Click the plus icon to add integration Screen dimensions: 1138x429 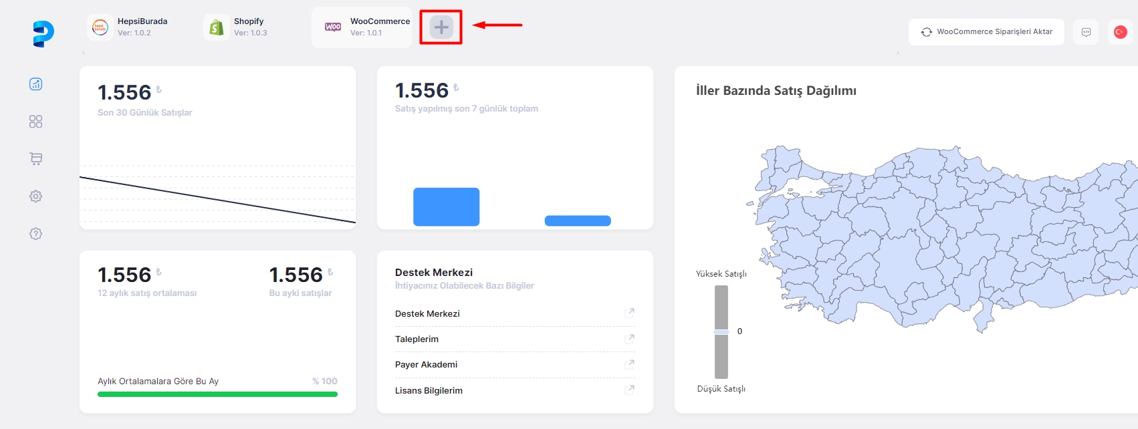pyautogui.click(x=441, y=27)
